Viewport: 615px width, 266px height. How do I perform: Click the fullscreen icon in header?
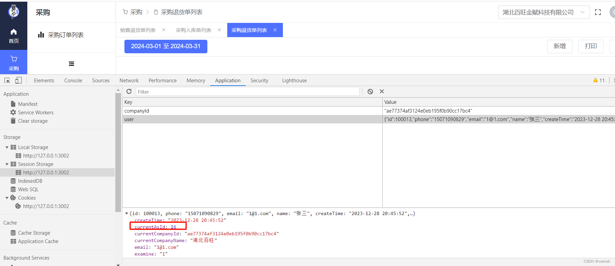[x=598, y=12]
